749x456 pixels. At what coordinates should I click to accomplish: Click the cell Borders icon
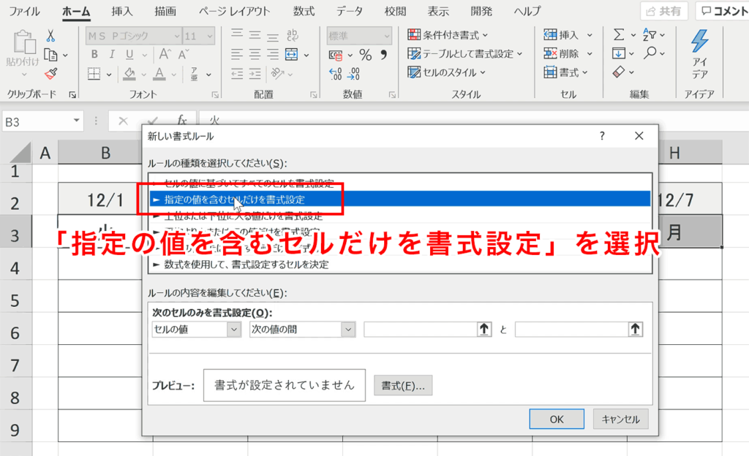[94, 74]
